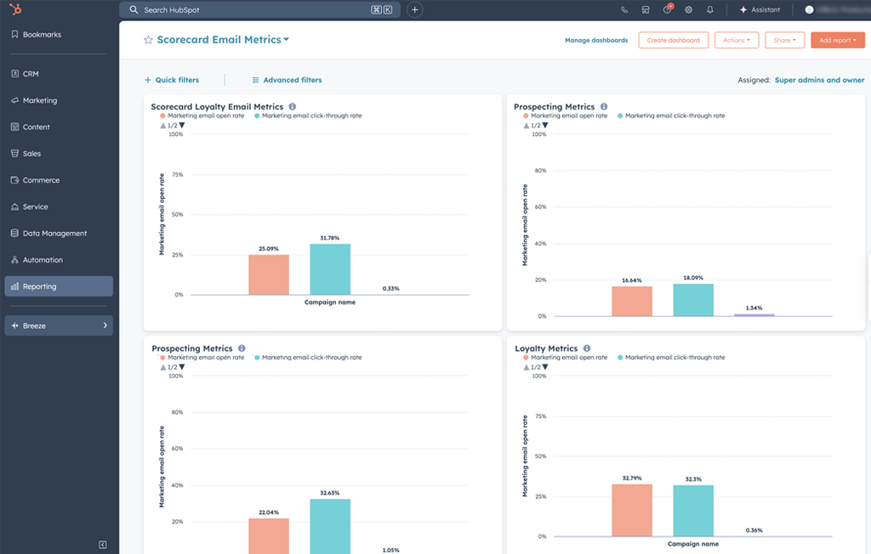The image size is (871, 554).
Task: Click Manage dashboards link
Action: pos(596,40)
